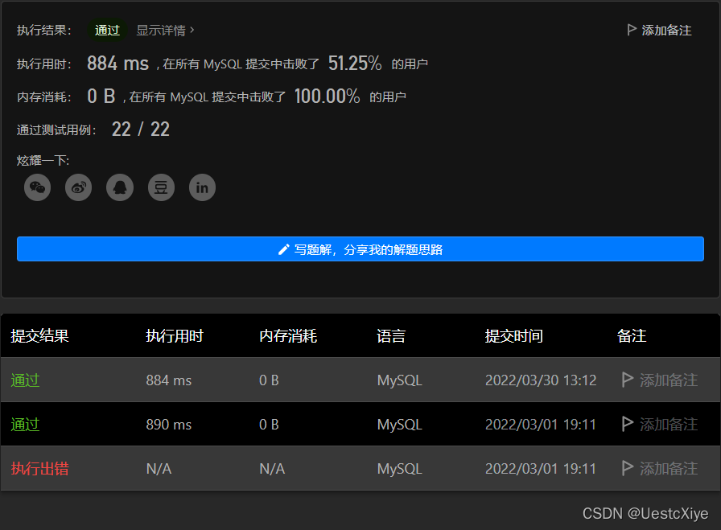
Task: Click the 写题解 share solution button
Action: coord(360,249)
